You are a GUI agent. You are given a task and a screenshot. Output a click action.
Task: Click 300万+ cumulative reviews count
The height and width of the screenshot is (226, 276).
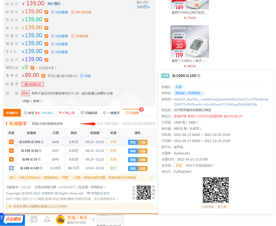point(143,7)
